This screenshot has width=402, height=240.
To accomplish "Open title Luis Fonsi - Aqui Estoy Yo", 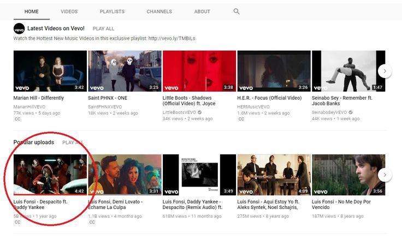I will pyautogui.click(x=268, y=205).
